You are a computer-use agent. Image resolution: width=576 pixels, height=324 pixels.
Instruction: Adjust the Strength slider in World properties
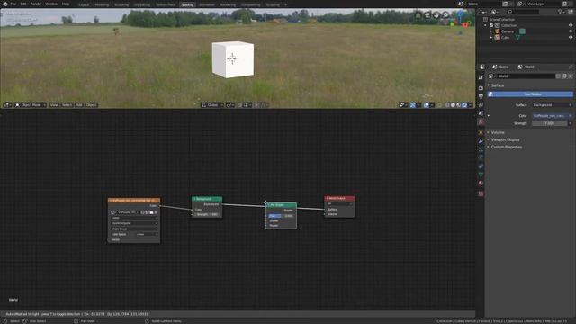click(550, 123)
